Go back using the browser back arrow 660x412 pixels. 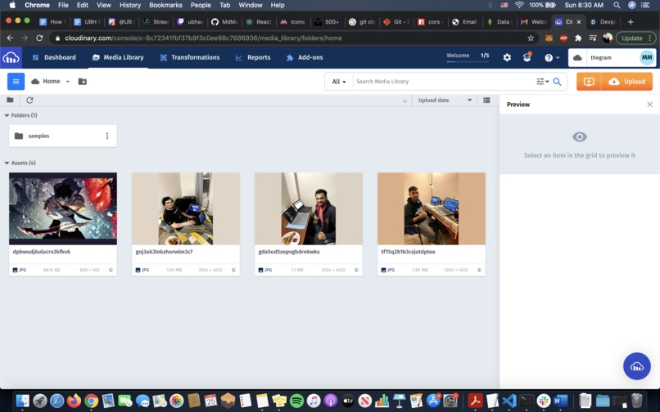[x=10, y=38]
